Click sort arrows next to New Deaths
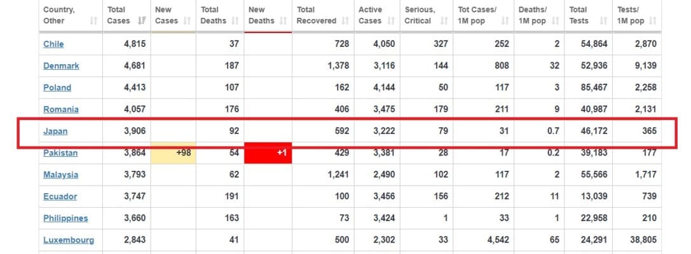 283,21
